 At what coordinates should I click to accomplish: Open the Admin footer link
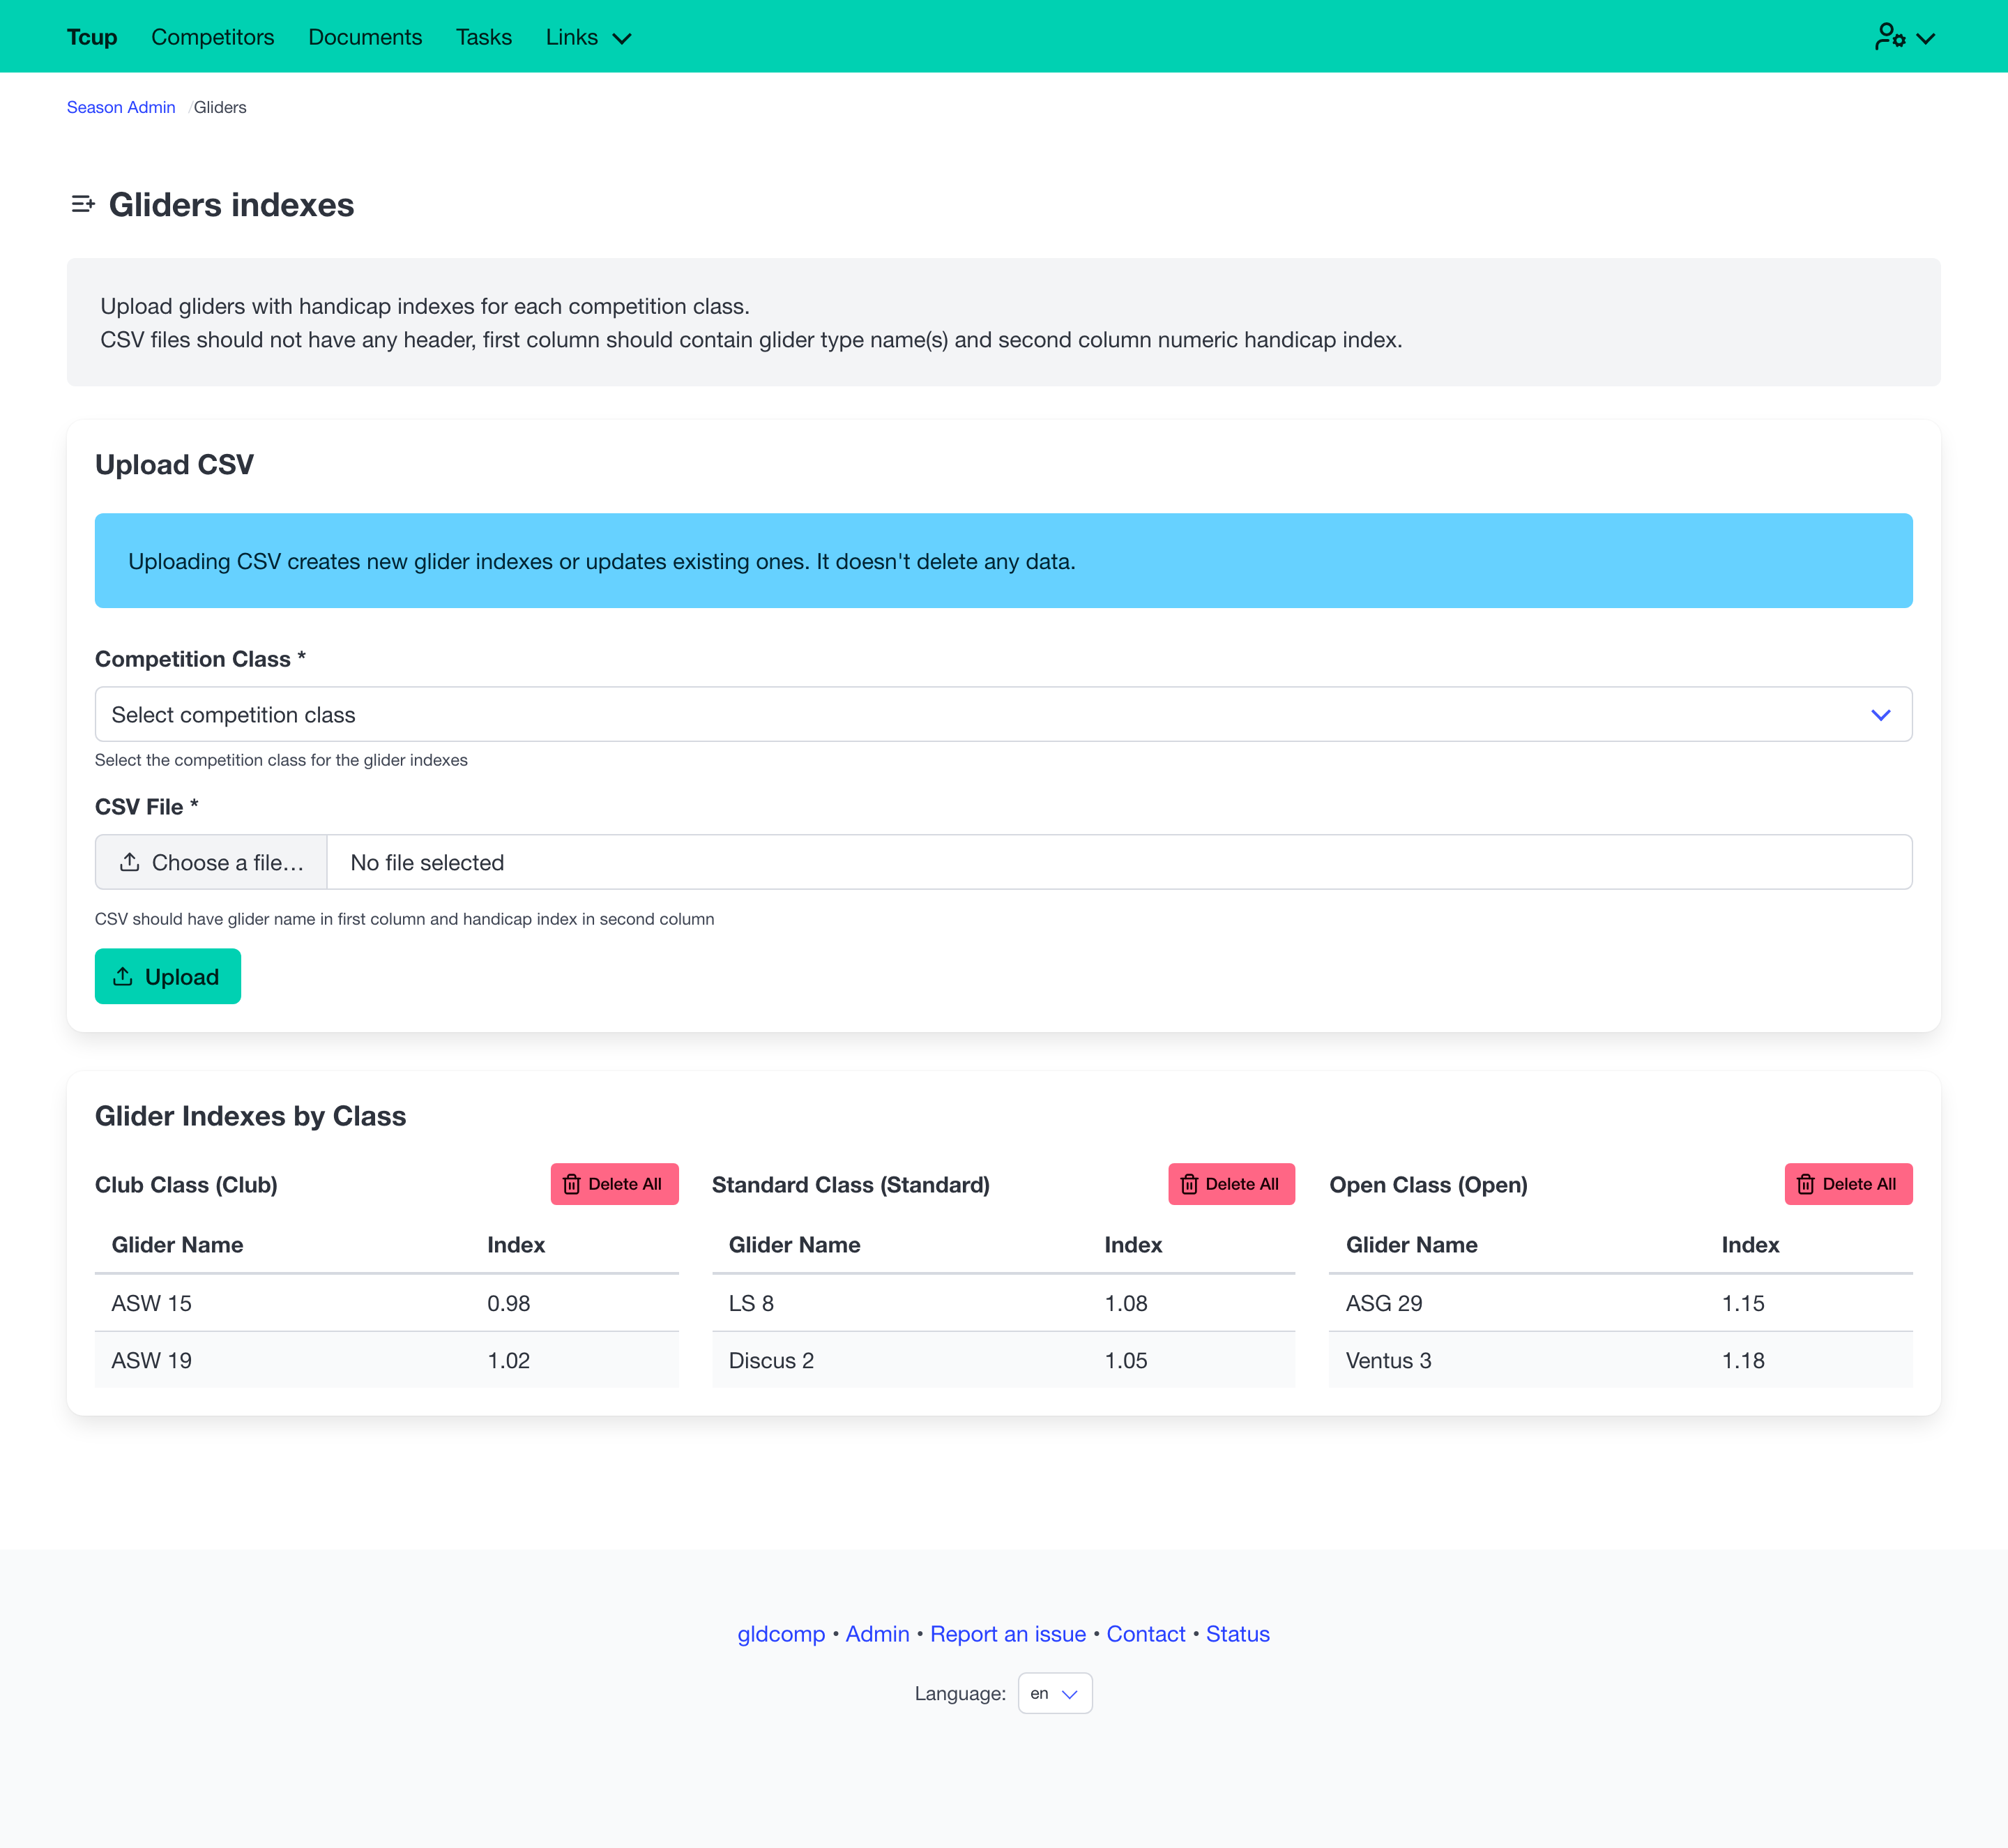point(877,1634)
